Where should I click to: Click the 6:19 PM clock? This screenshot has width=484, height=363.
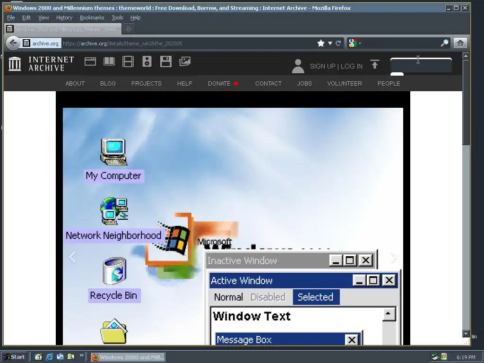tap(466, 357)
